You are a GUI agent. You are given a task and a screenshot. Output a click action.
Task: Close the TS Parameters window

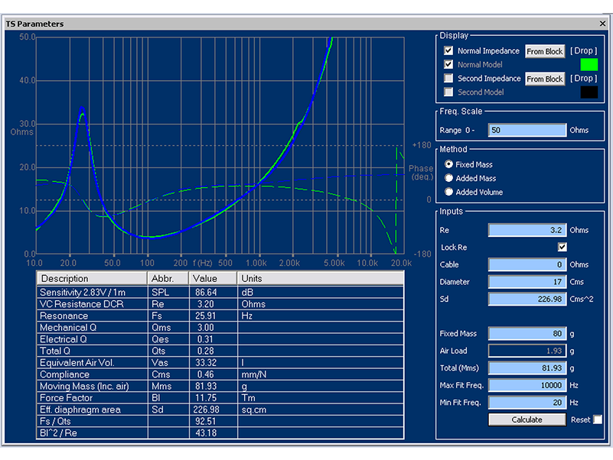click(x=602, y=24)
